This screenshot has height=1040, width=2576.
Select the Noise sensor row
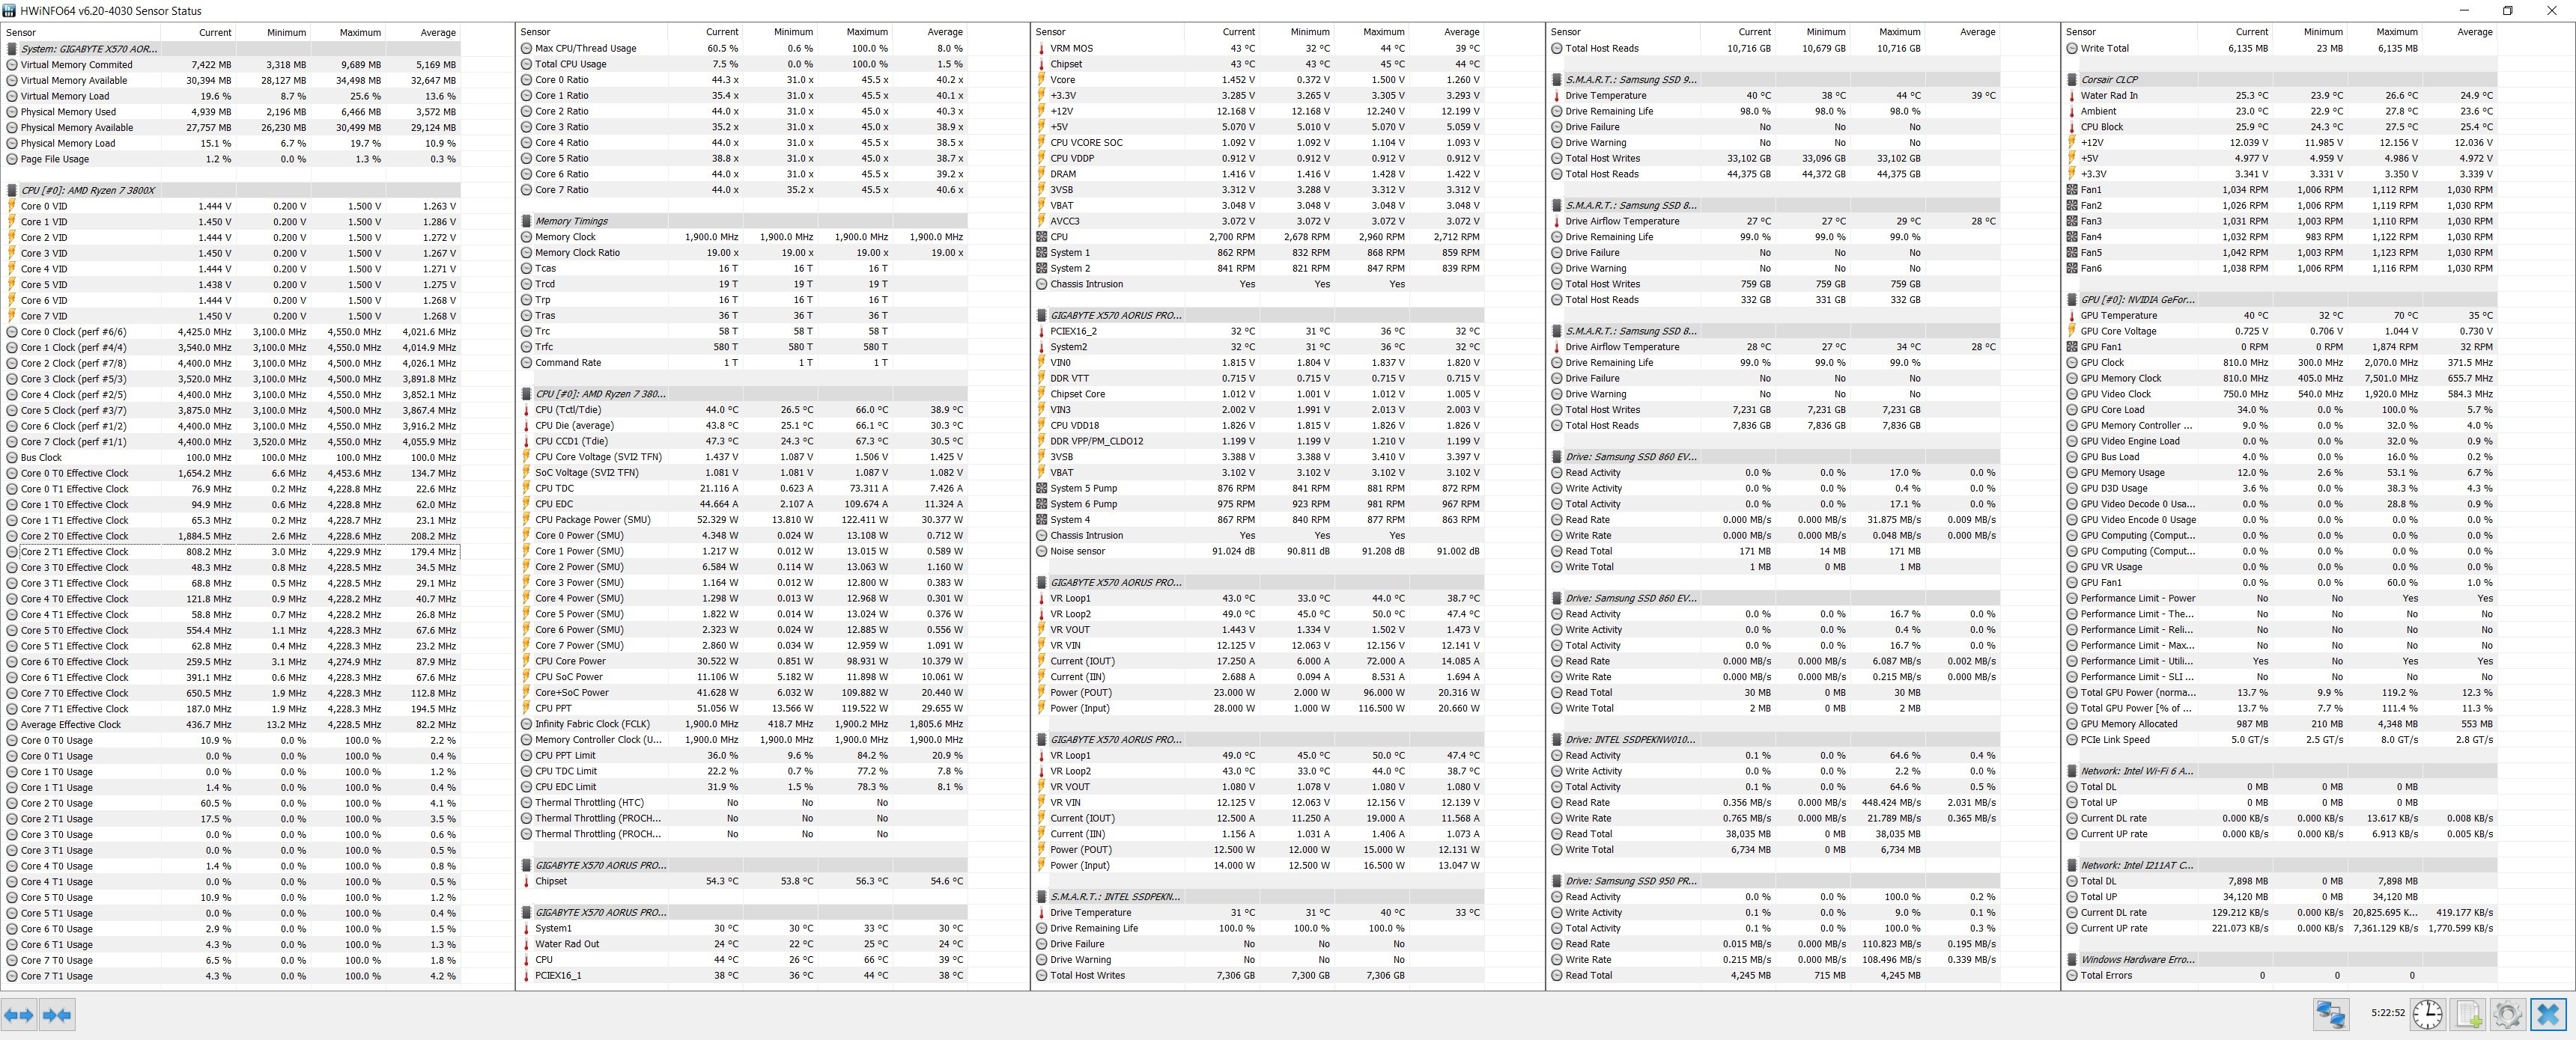[x=1077, y=551]
